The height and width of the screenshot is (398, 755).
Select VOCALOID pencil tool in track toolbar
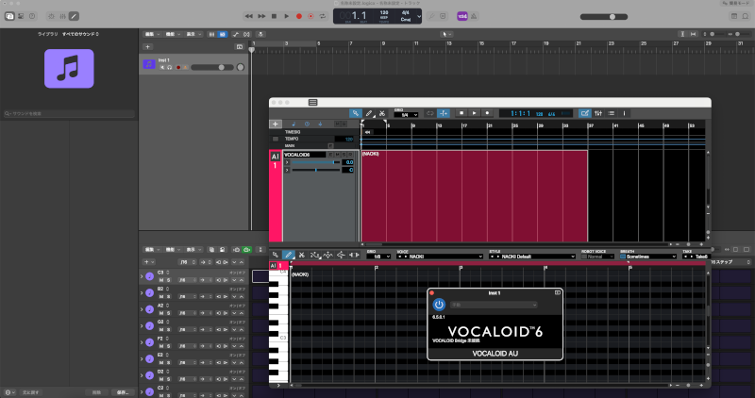coord(369,113)
